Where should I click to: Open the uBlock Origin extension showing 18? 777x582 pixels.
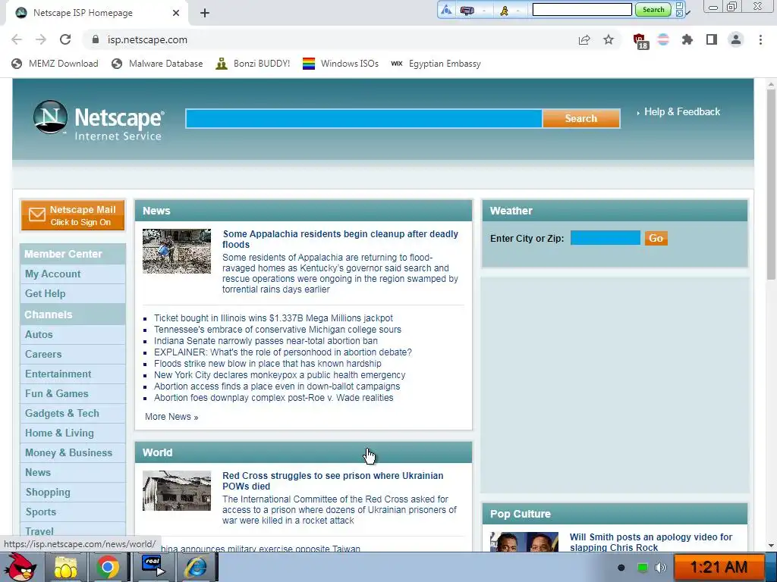click(640, 41)
